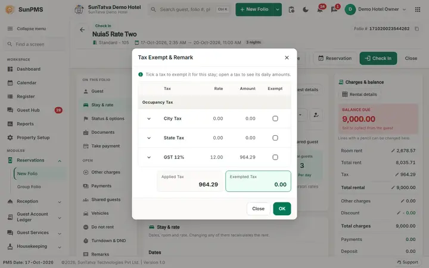Click Rental details grid button
The height and width of the screenshot is (268, 429).
pyautogui.click(x=359, y=94)
